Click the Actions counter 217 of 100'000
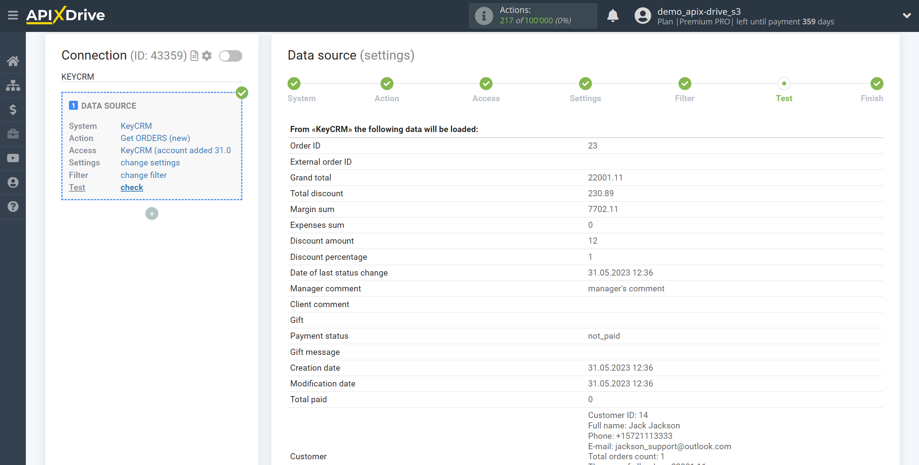Viewport: 919px width, 465px height. pyautogui.click(x=535, y=21)
